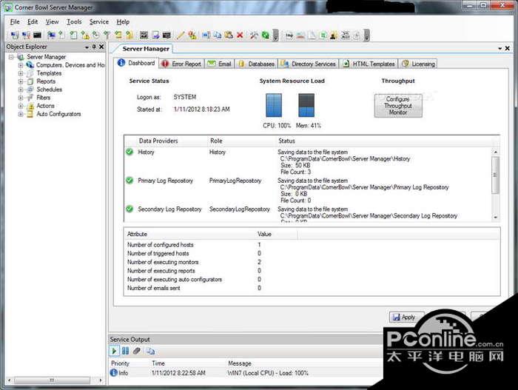Click the CPU load bar indicator
518x390 pixels.
pos(274,105)
